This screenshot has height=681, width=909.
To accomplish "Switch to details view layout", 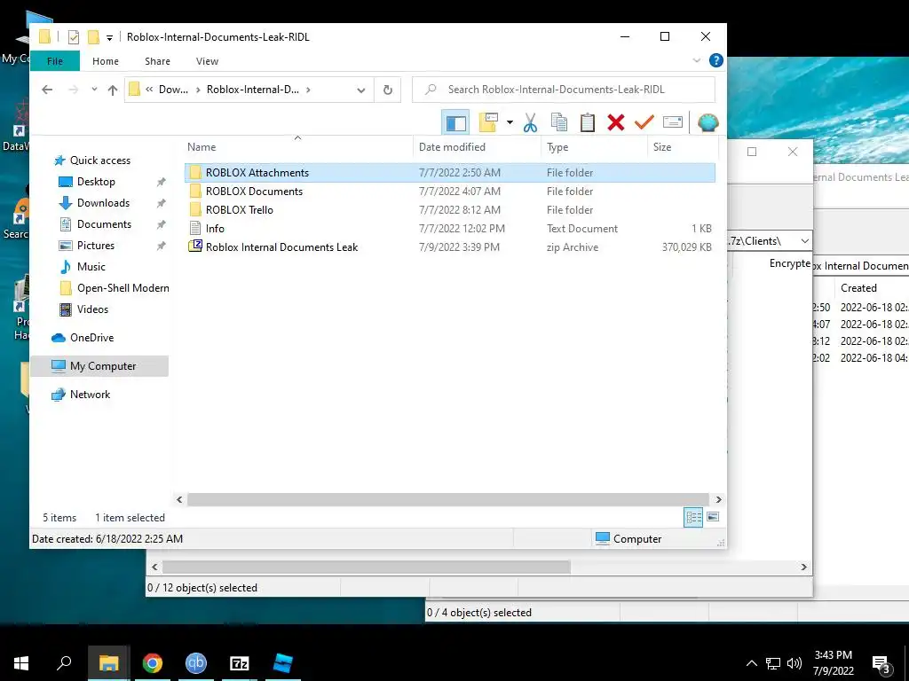I will click(x=693, y=517).
